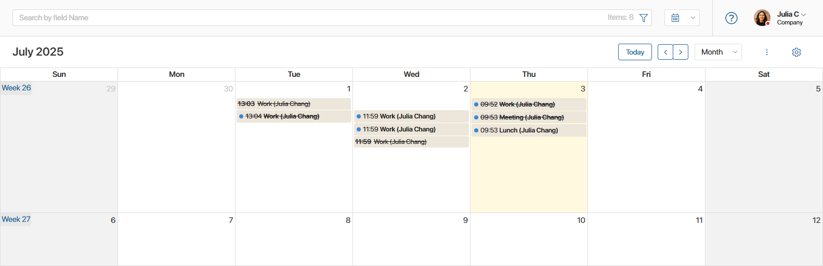Click the Today button
823x266 pixels.
635,52
